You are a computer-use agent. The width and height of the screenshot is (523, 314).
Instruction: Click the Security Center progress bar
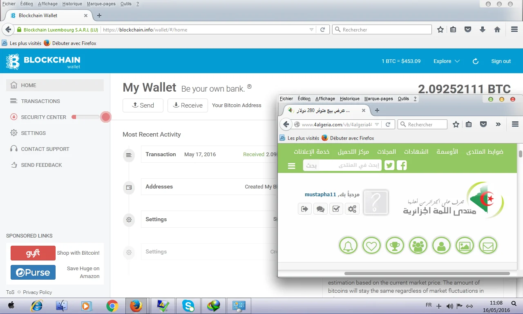click(x=86, y=117)
